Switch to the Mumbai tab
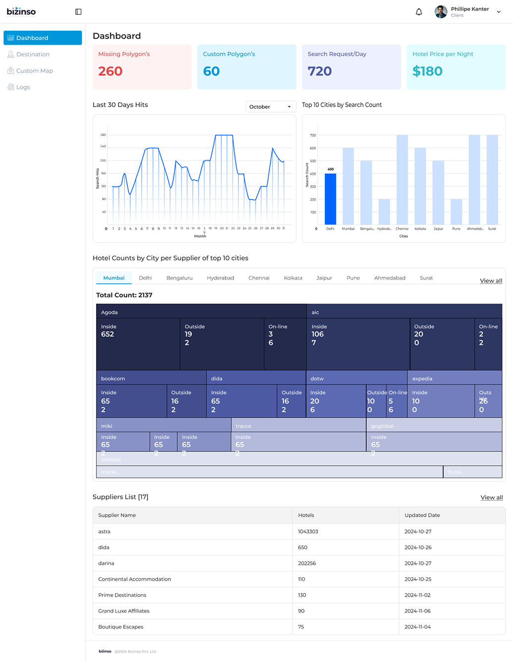 114,278
